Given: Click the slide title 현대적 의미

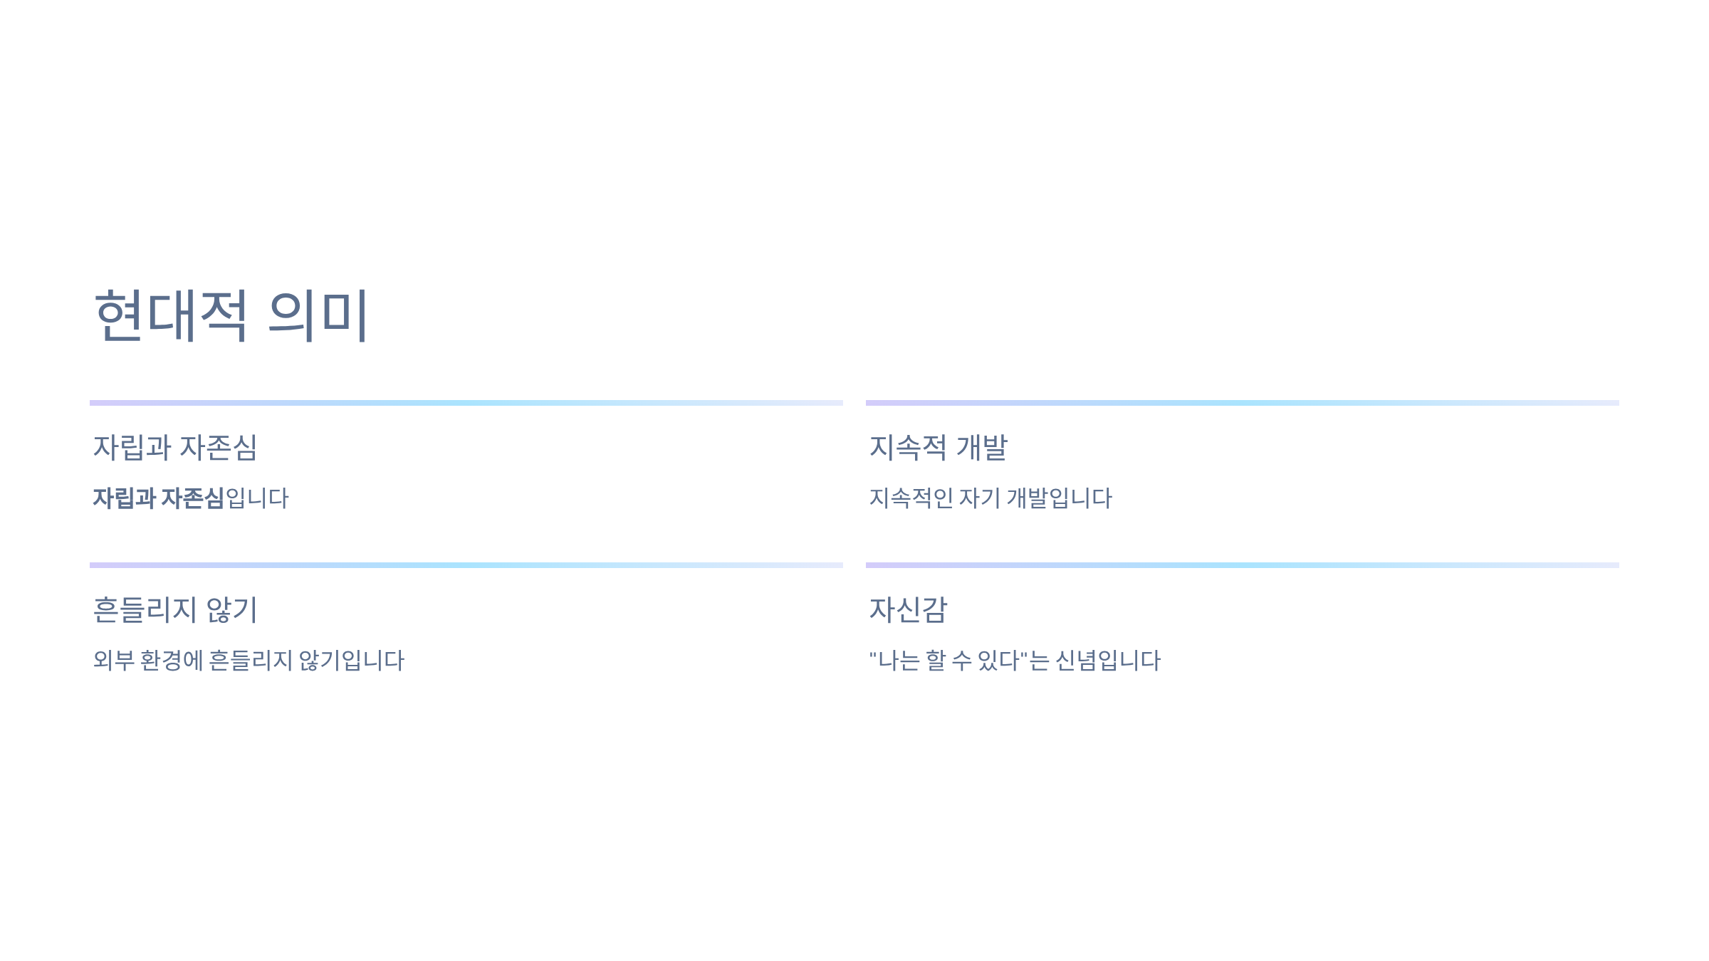Looking at the screenshot, I should coord(231,315).
